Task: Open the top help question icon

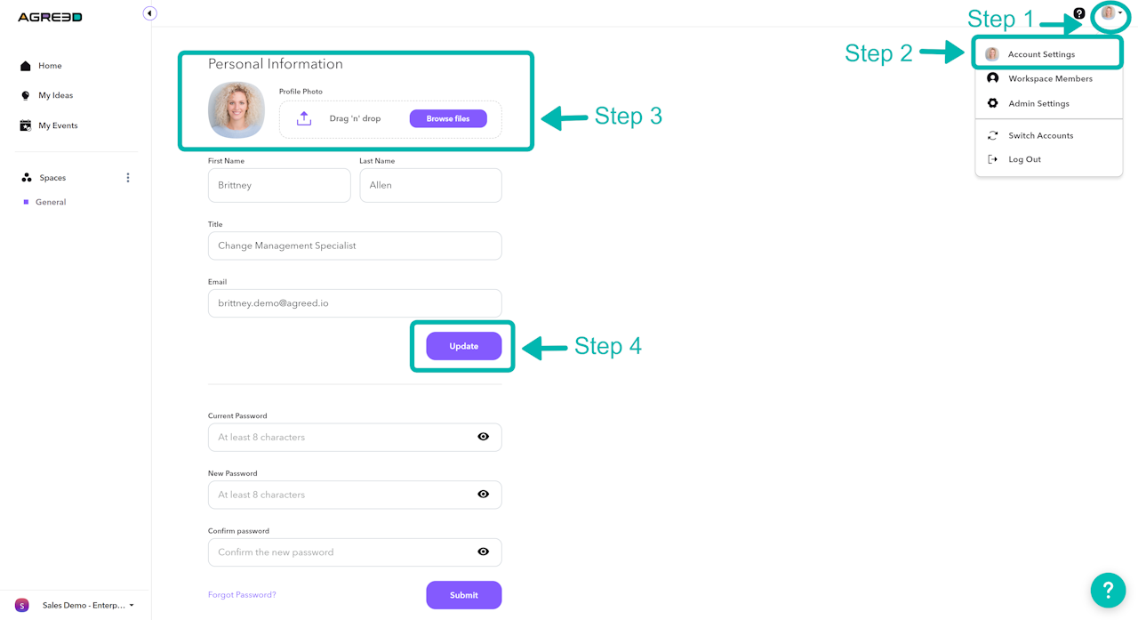Action: coord(1078,13)
